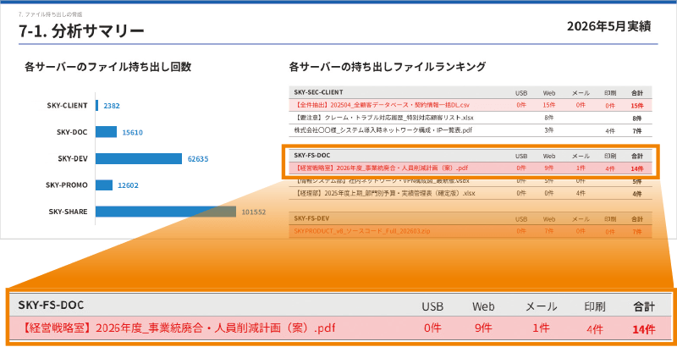Viewport: 677px width, 347px height.
Task: Select the value 12602 beside SKY-PROMO
Action: (128, 185)
